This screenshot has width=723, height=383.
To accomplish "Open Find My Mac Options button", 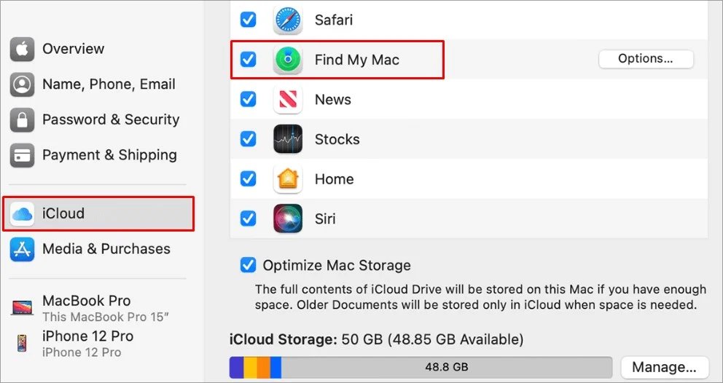I will [x=646, y=59].
